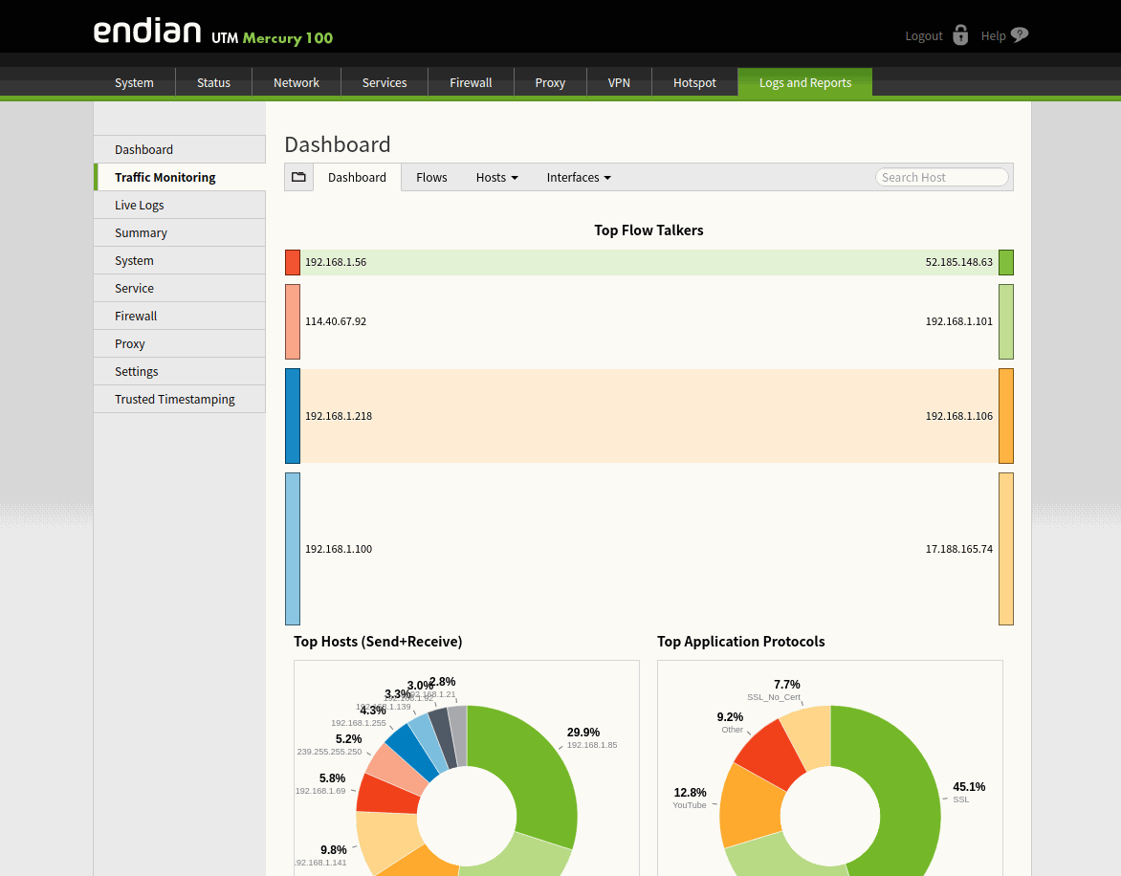Open the System main menu
Image resolution: width=1121 pixels, height=876 pixels.
135,82
